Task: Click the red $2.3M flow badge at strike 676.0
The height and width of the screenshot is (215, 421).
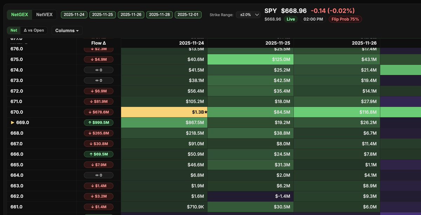Action: (x=99, y=49)
